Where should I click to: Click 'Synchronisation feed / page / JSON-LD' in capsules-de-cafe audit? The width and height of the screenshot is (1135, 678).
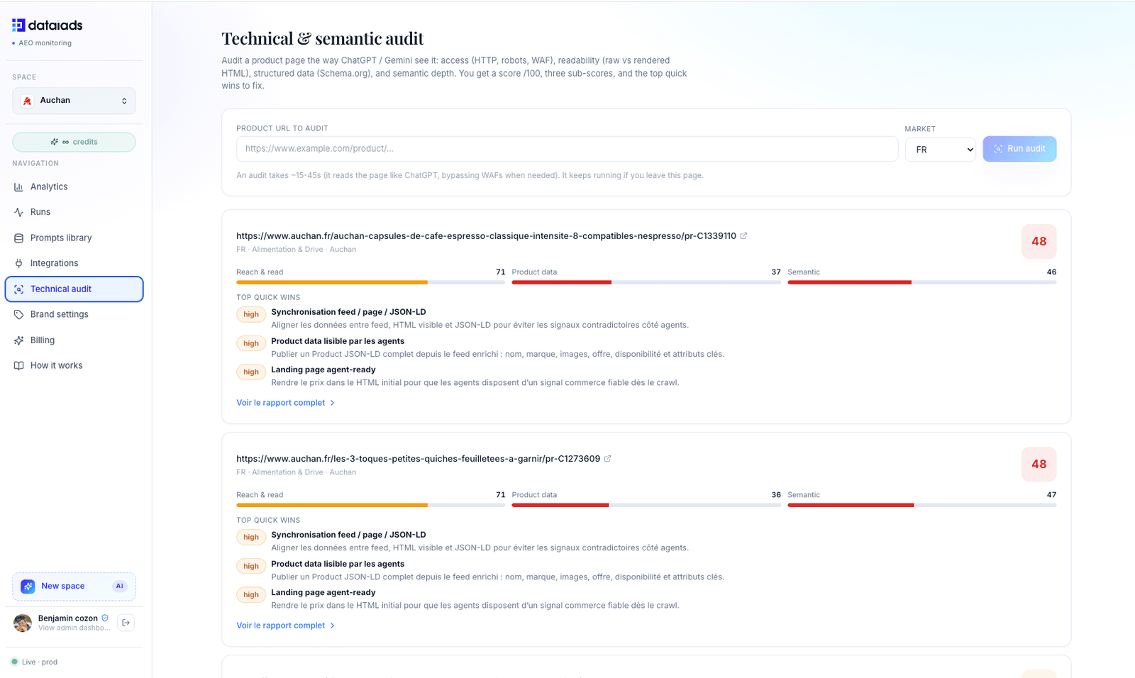click(348, 312)
